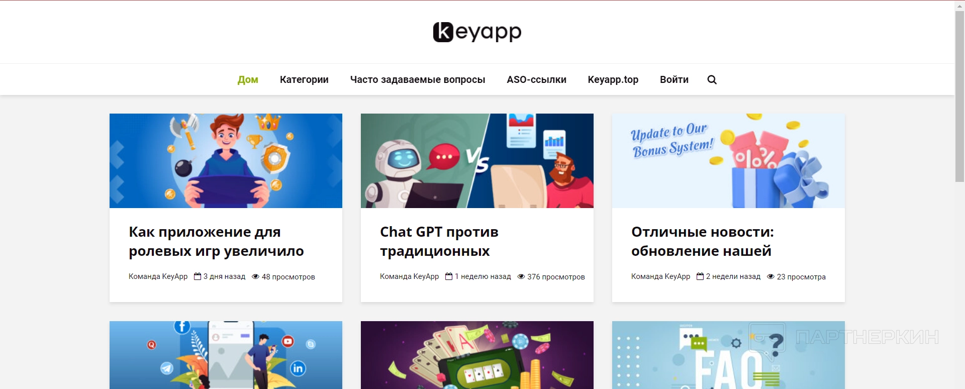Click eye icon beside '376 просмотров'
The image size is (965, 389).
coord(521,276)
